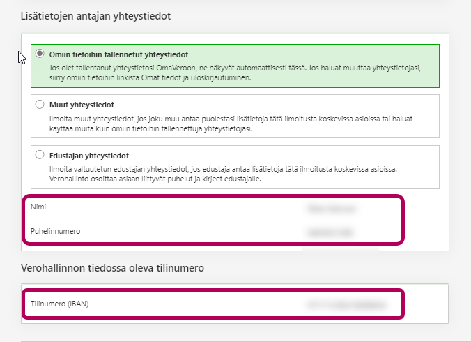Click the description starting "Ilmoita muut yhteystiedot"
The image size is (471, 342).
[x=230, y=117]
